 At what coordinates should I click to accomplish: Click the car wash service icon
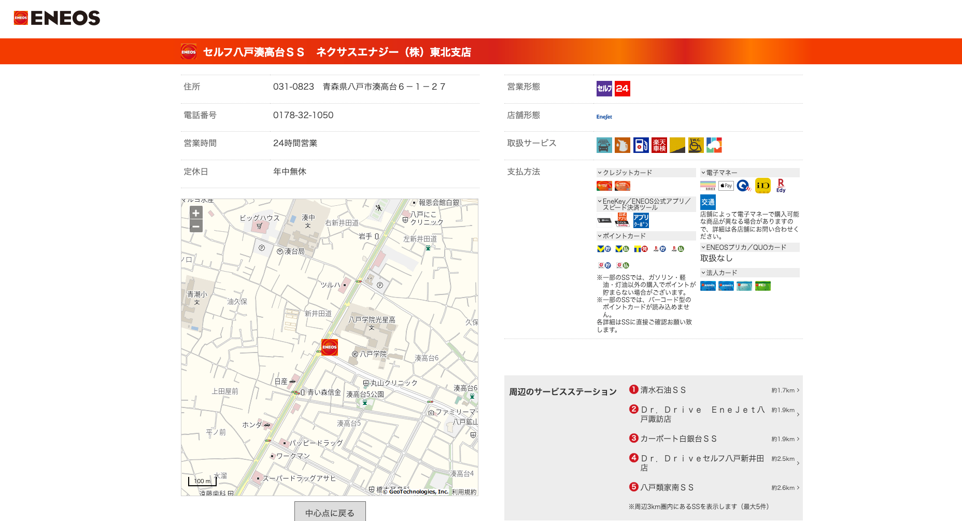click(604, 145)
